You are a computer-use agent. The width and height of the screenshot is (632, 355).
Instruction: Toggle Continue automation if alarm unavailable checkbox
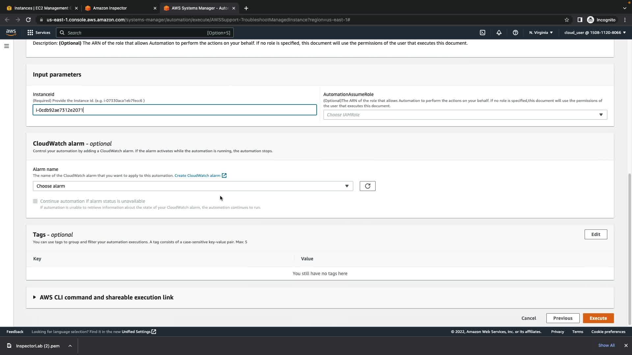[35, 201]
